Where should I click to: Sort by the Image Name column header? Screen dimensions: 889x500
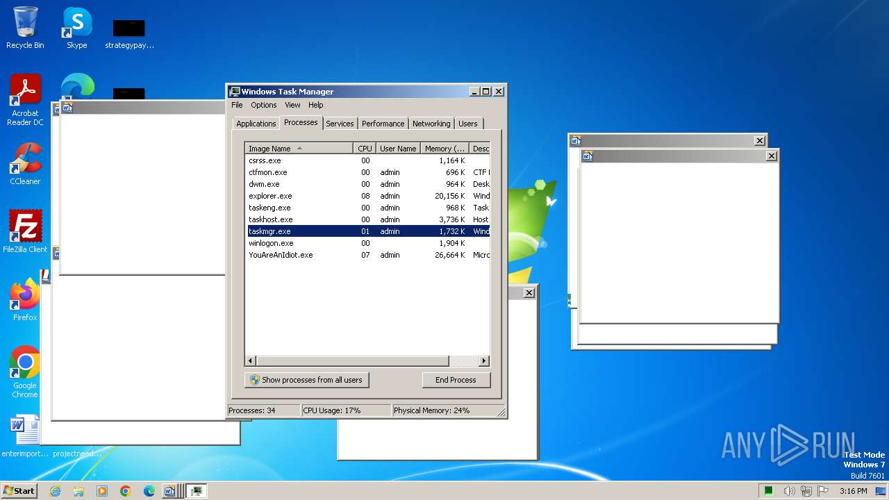[299, 149]
